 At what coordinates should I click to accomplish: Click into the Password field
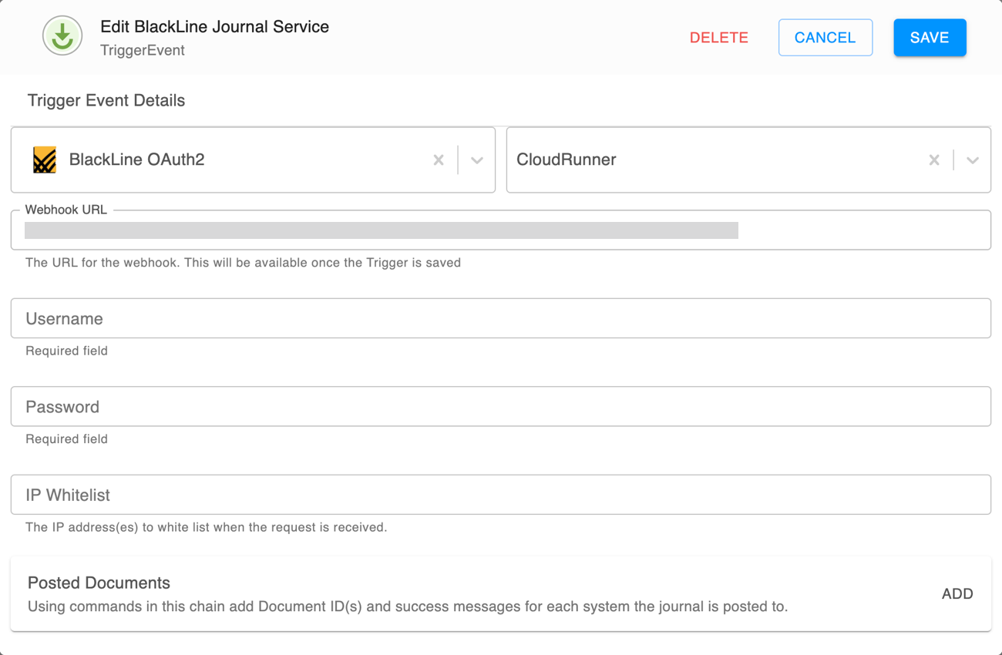click(x=501, y=406)
